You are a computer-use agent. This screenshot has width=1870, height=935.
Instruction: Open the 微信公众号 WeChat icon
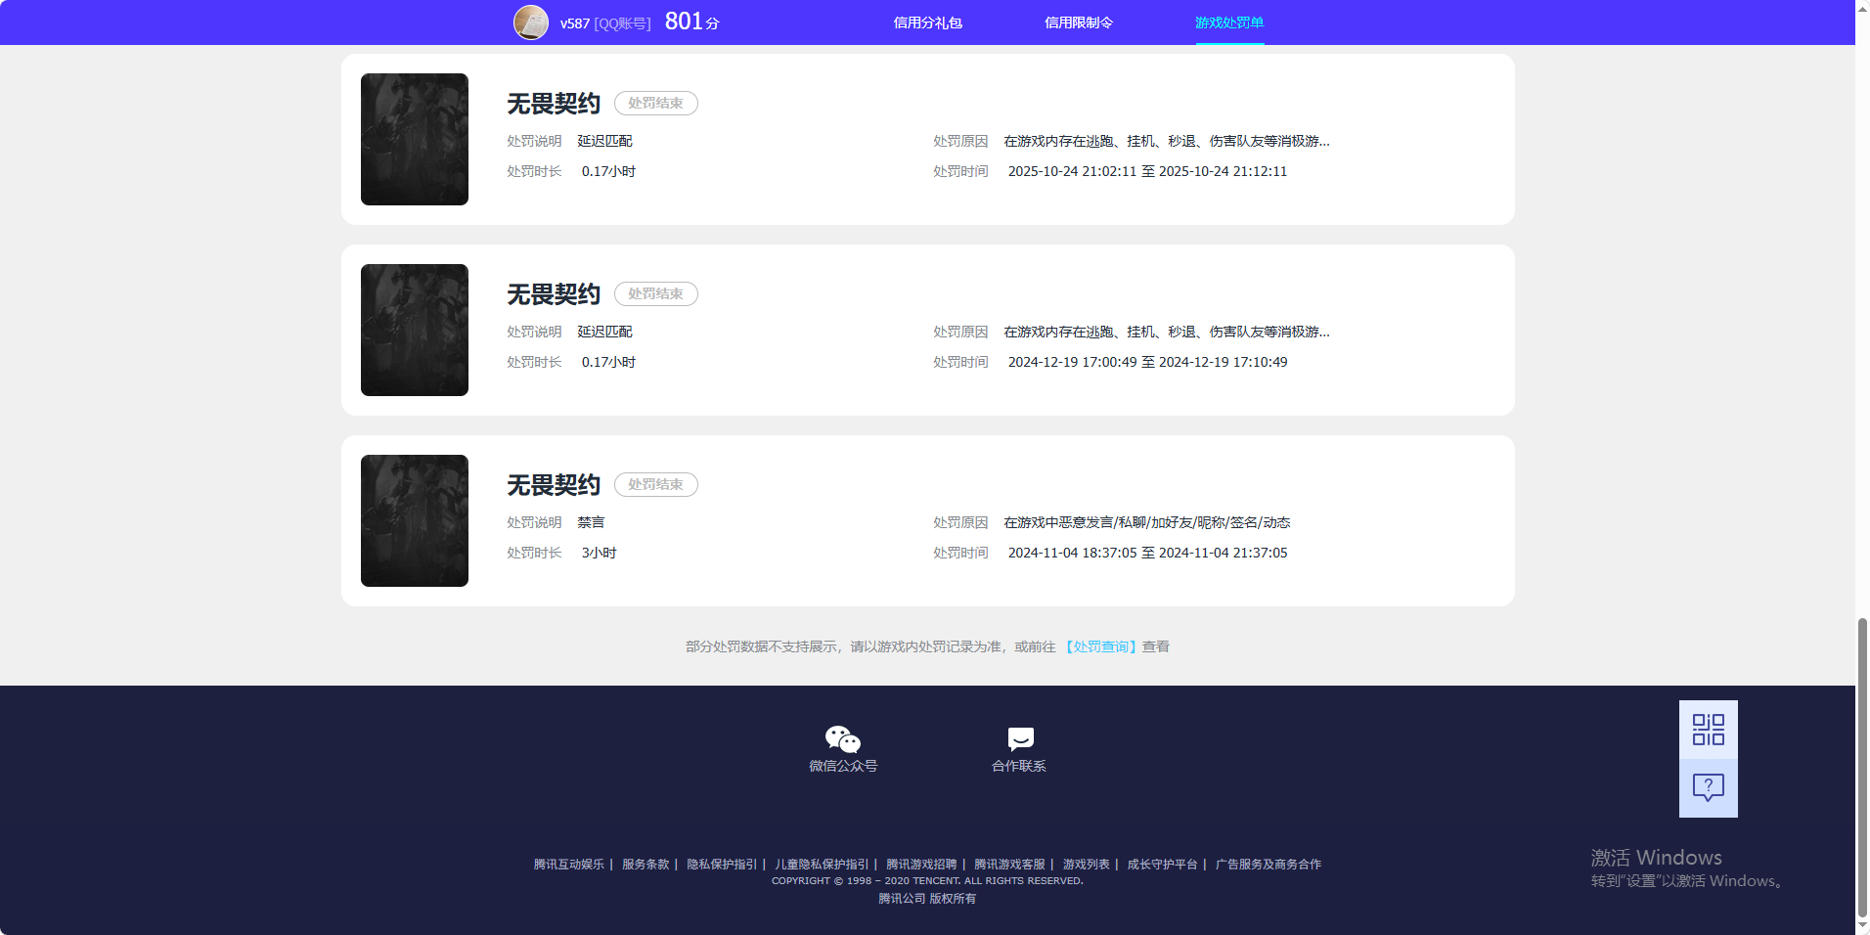pos(841,740)
